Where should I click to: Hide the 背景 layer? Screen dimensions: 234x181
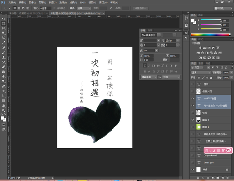pos(193,170)
